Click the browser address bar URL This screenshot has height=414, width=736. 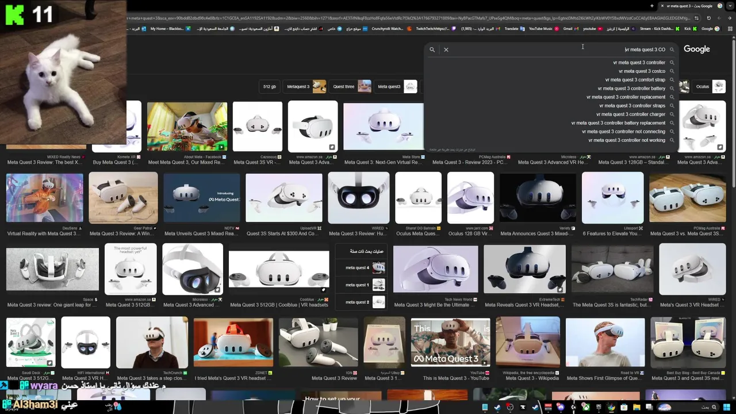pos(408,18)
